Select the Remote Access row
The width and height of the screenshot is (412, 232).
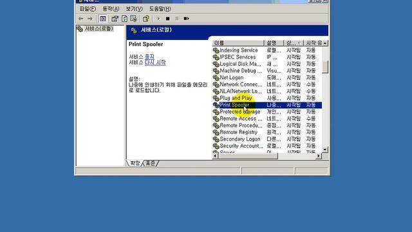267,119
